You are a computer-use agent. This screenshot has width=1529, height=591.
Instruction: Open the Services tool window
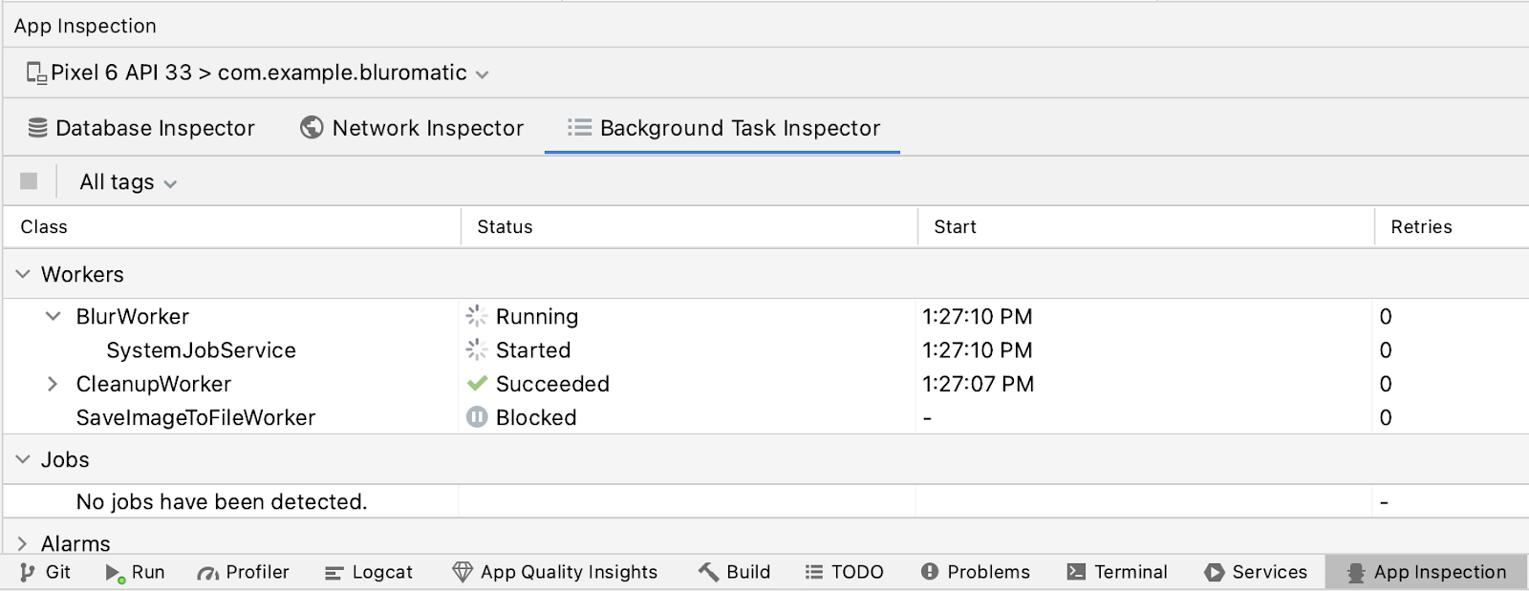(1256, 572)
